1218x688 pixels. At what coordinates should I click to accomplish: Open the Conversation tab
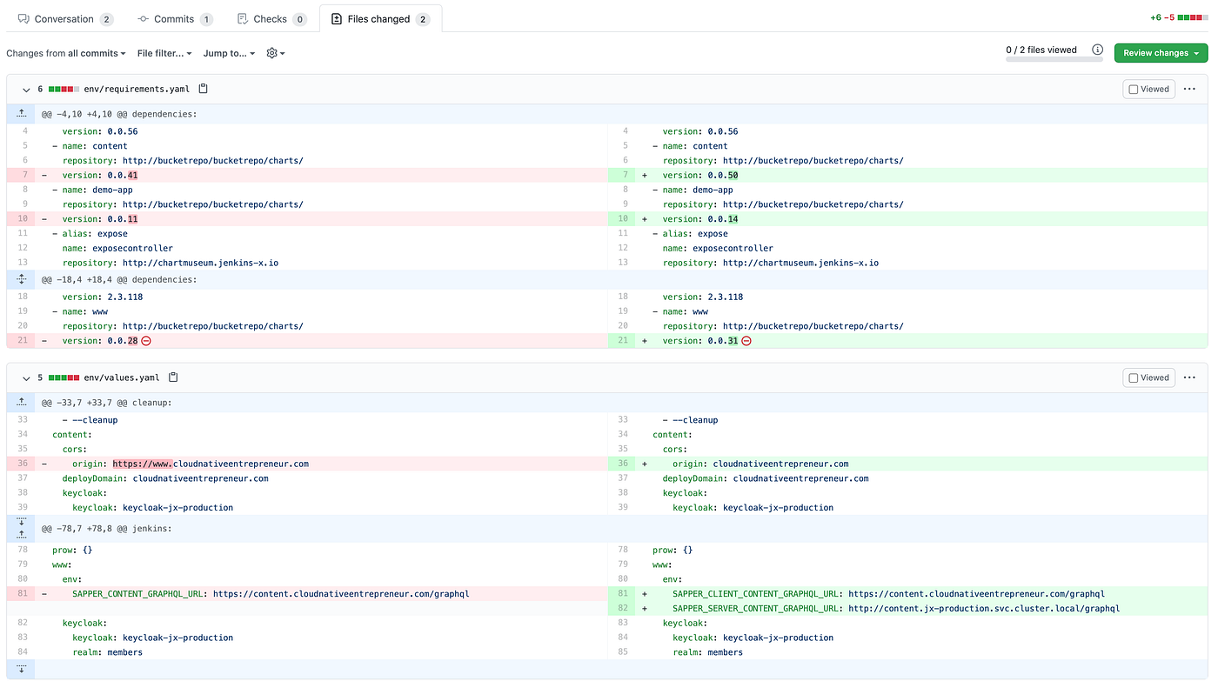tap(65, 19)
